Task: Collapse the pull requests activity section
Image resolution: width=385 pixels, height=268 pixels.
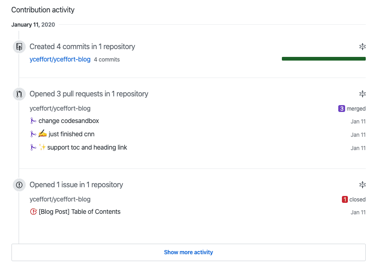Action: pyautogui.click(x=363, y=94)
